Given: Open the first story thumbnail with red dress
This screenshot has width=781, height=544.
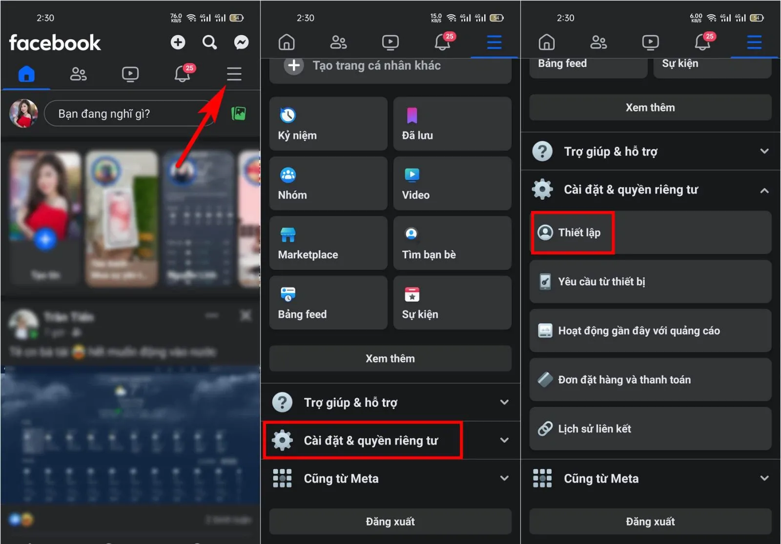Looking at the screenshot, I should point(45,218).
